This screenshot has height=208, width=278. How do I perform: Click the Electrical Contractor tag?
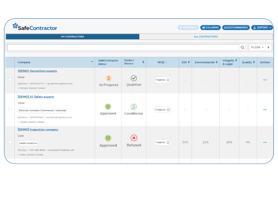click(42, 111)
